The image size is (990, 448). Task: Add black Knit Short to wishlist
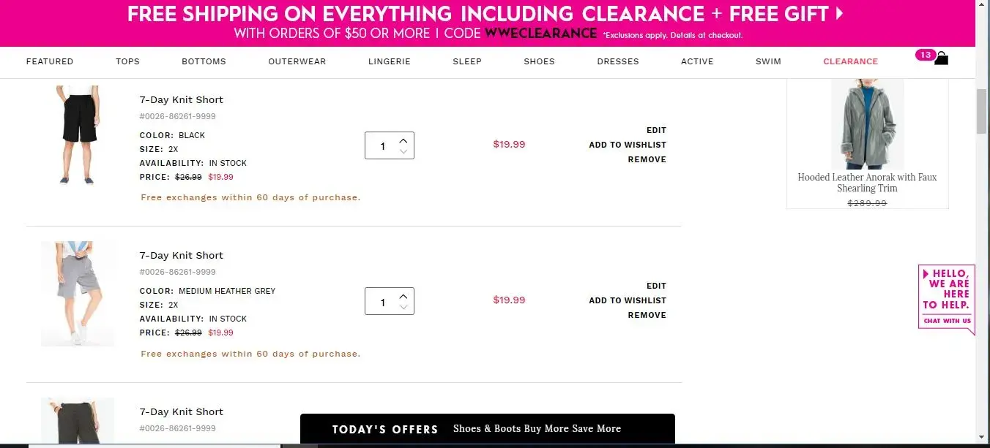click(x=628, y=145)
